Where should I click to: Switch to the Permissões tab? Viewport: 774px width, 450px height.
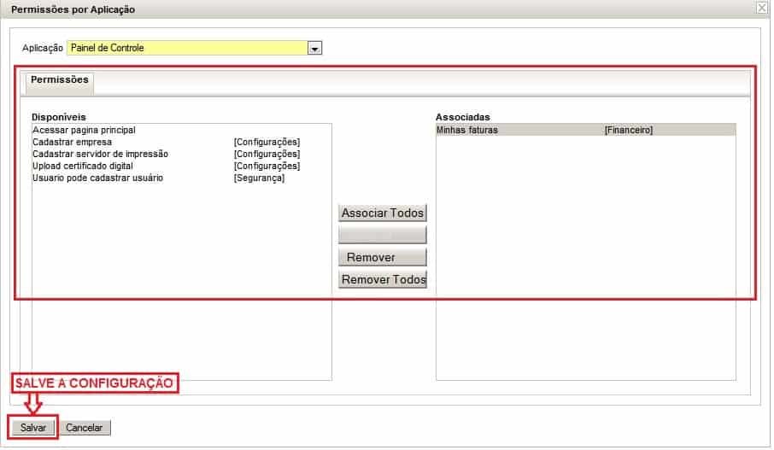[60, 80]
